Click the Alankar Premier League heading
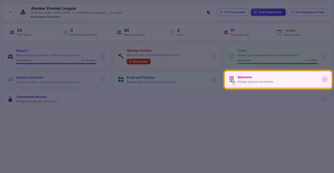Viewport: 334px width, 173px height. tap(53, 8)
